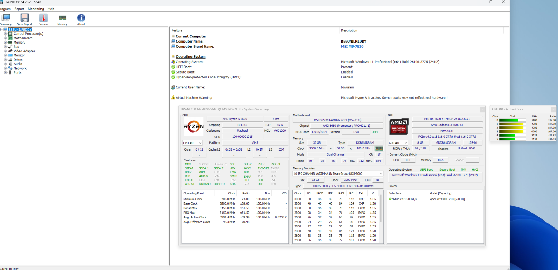Viewport: 558px width, 270px height.
Task: Open the About info icon
Action: coord(81,18)
